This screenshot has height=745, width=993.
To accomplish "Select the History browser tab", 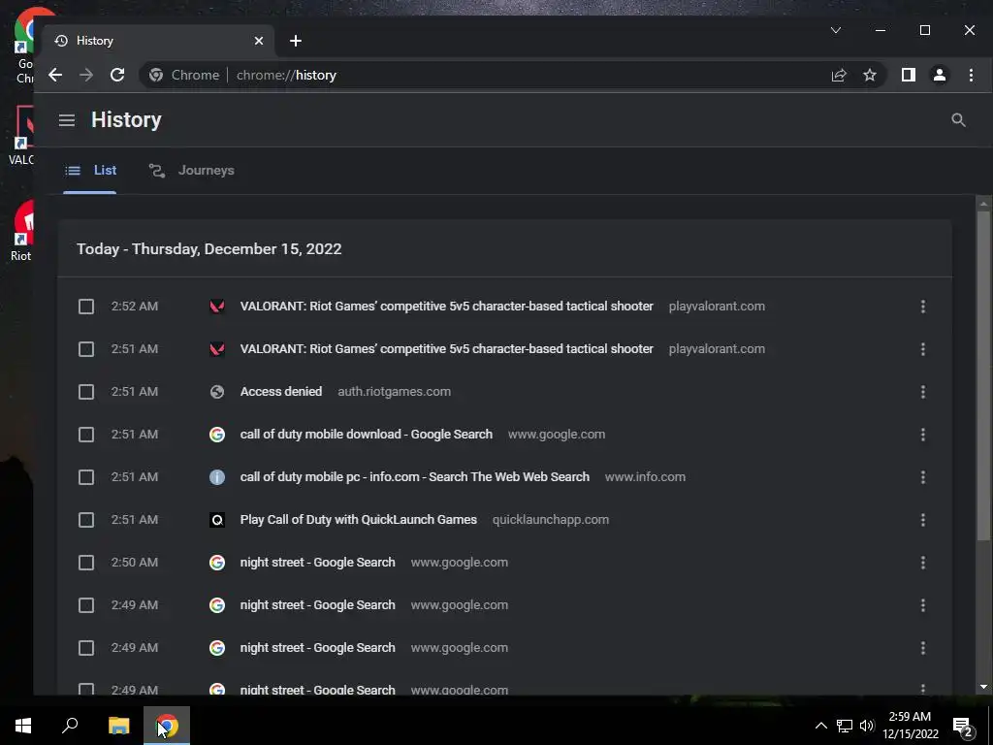I will point(157,41).
